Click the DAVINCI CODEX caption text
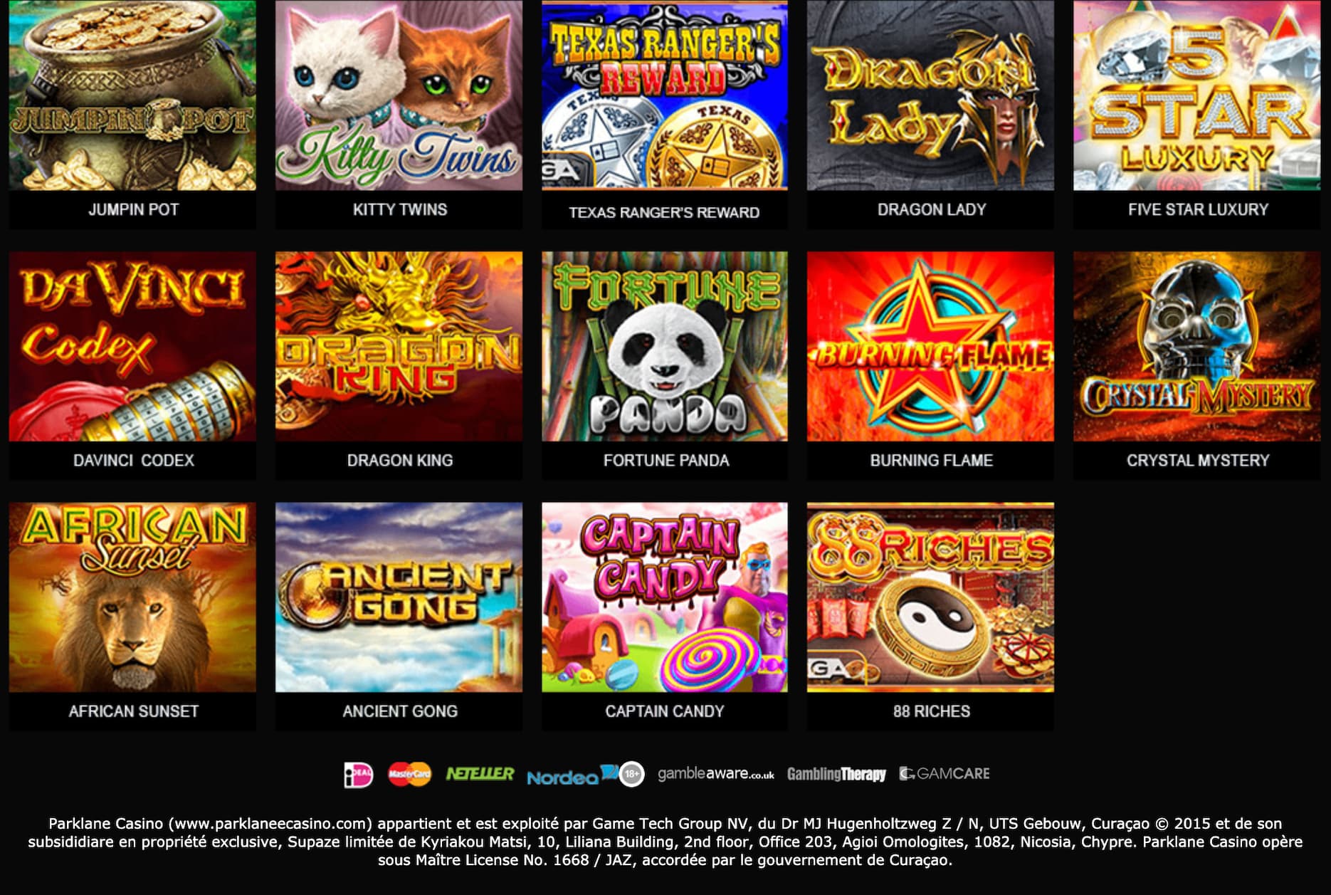Screen dimensions: 1331x895 (133, 461)
